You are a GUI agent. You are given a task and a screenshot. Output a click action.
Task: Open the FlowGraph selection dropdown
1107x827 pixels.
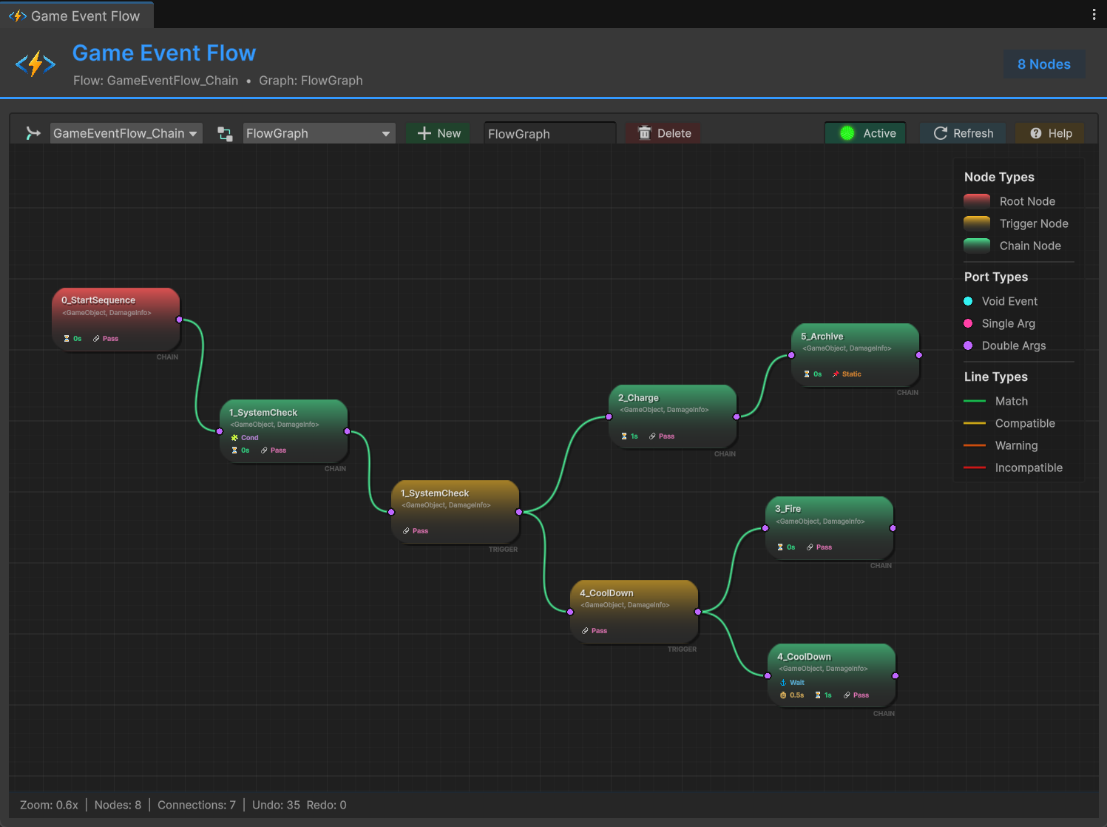click(x=319, y=133)
